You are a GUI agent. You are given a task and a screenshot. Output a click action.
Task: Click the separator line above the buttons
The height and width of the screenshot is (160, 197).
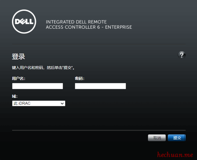(99, 130)
